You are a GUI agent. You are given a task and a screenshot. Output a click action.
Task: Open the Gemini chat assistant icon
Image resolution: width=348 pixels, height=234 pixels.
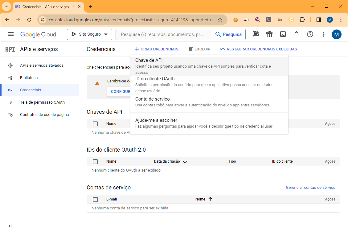click(256, 34)
